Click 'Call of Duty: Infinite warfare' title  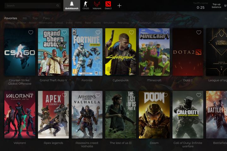click(188, 144)
